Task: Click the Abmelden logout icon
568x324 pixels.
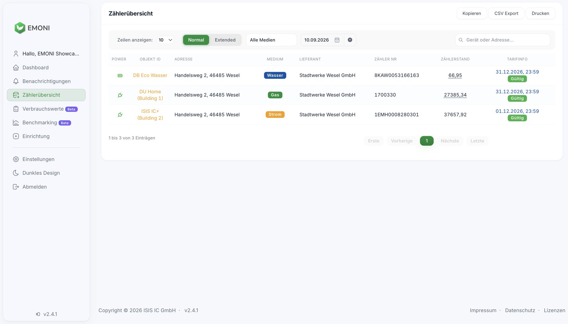Action: coord(16,187)
